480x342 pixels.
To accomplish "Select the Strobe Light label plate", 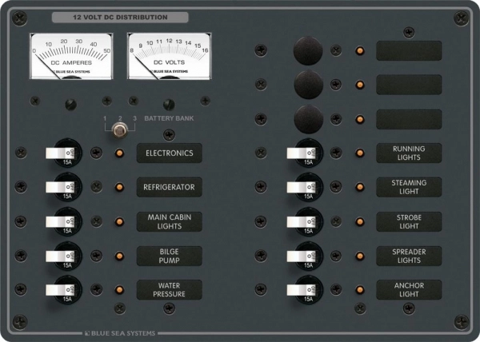I will [409, 221].
